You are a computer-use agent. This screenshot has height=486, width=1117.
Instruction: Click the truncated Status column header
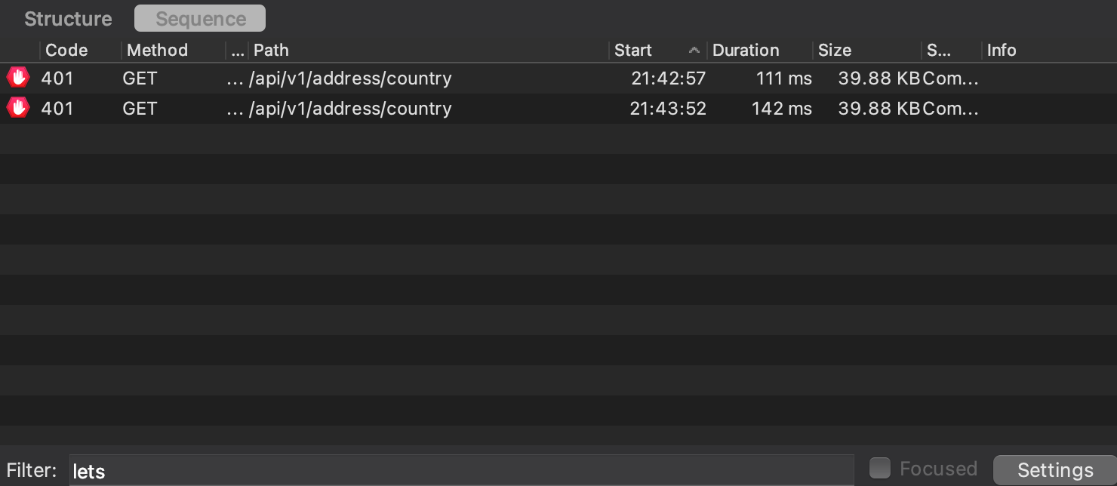[939, 51]
